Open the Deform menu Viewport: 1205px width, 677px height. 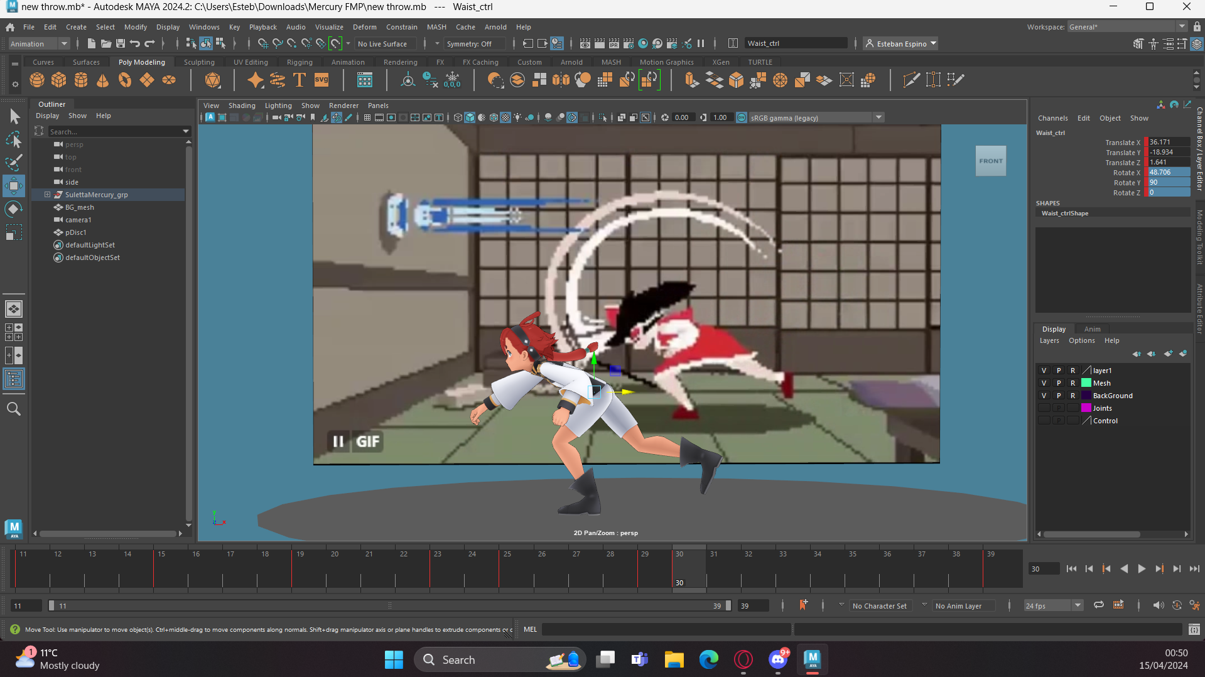[365, 27]
